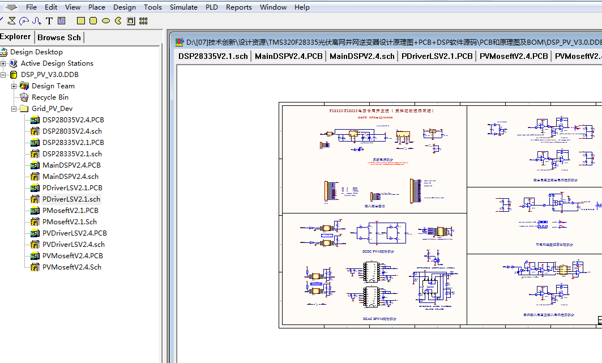This screenshot has height=363, width=602.
Task: Open the Design menu
Action: click(x=125, y=7)
